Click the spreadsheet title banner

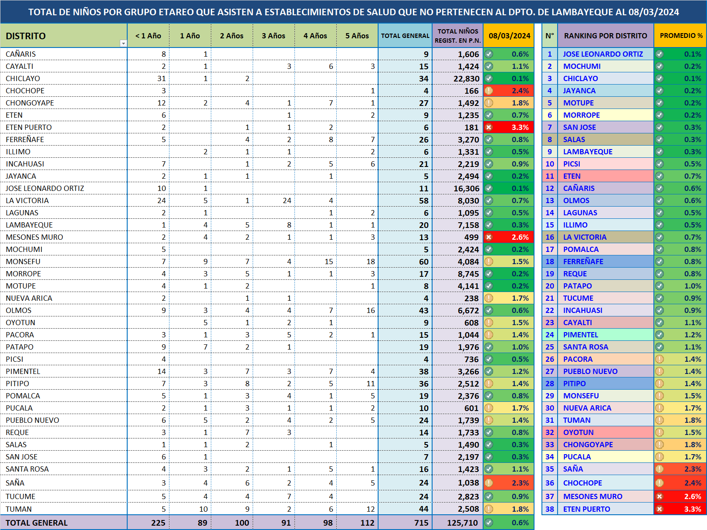(x=353, y=12)
